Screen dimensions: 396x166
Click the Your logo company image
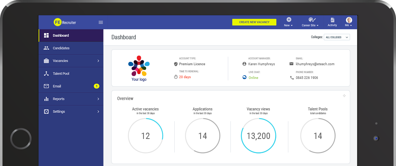139,69
